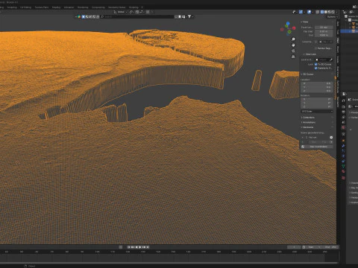This screenshot has width=358, height=268.
Task: Jump to the first frame in timeline
Action: (x=129, y=247)
